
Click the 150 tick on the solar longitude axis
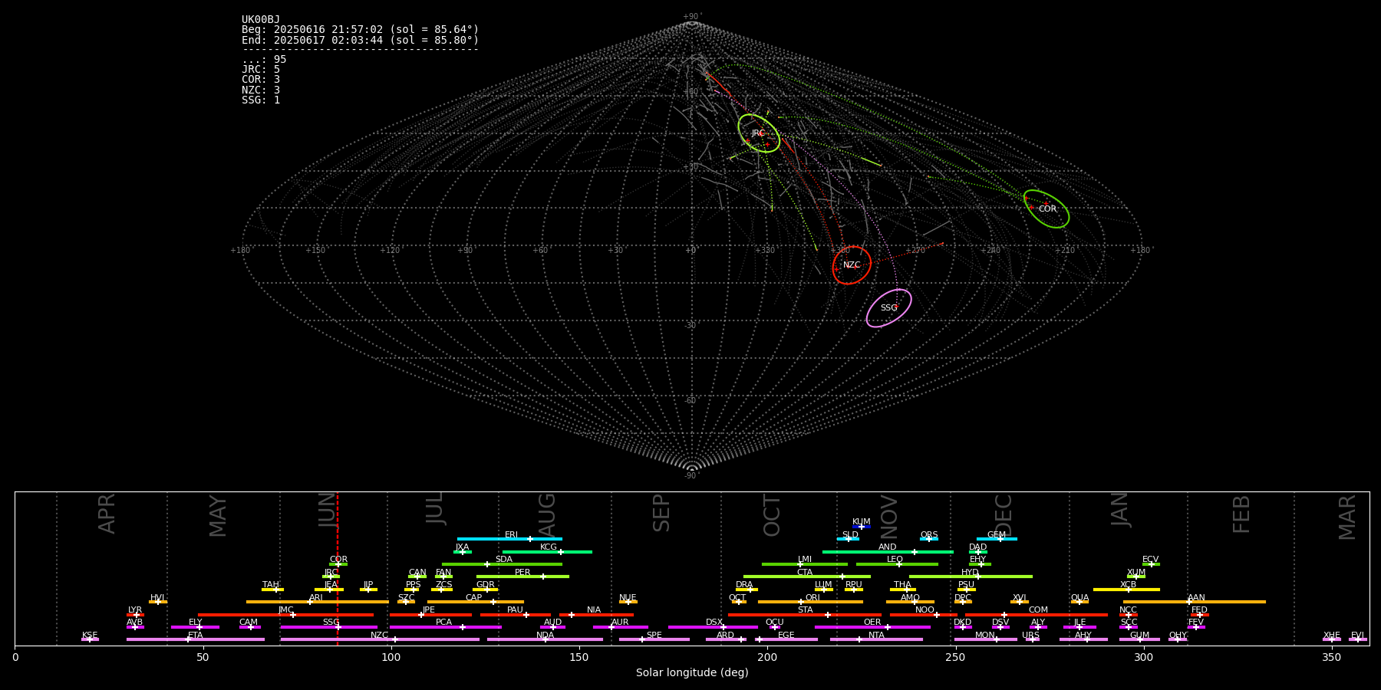click(x=579, y=657)
